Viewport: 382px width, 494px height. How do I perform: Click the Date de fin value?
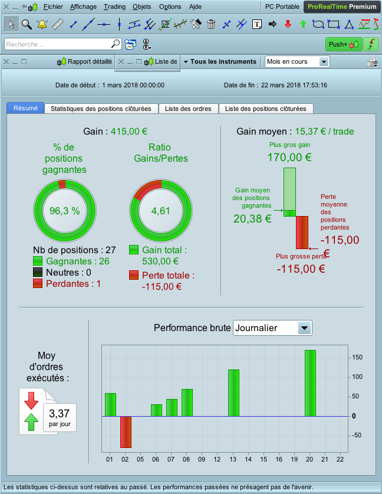click(294, 85)
